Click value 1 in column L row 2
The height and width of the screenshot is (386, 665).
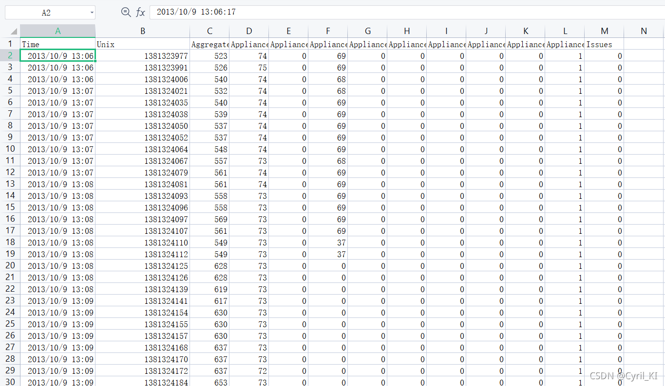click(565, 56)
